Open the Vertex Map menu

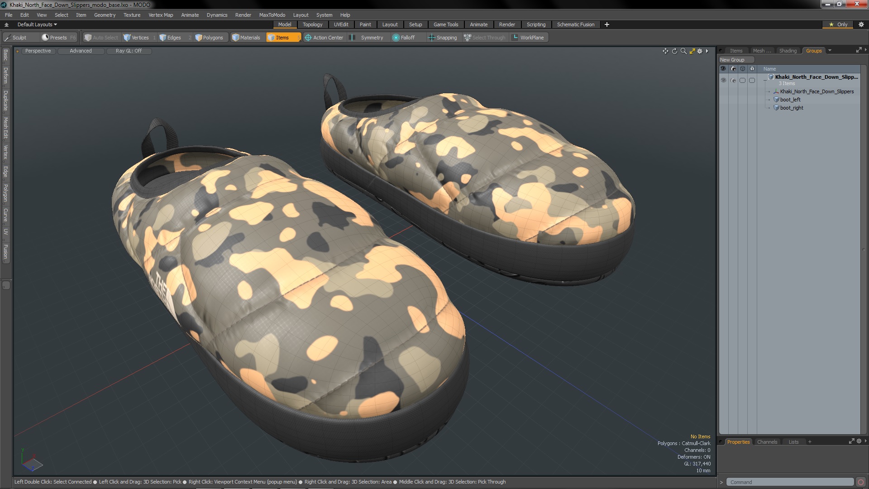tap(161, 15)
